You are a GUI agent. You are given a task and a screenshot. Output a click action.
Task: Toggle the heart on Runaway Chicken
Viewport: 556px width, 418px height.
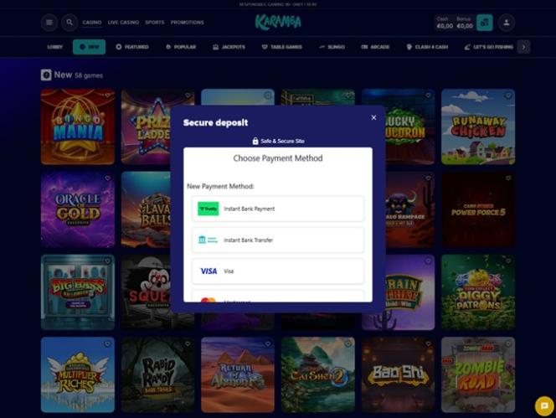(508, 95)
